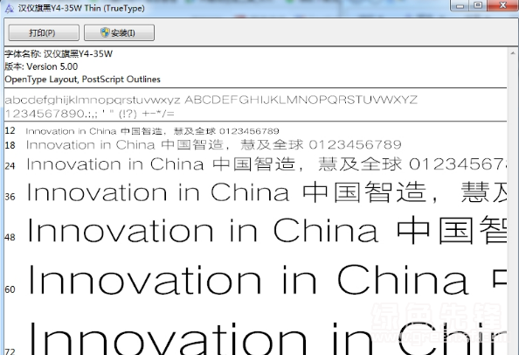This screenshot has width=519, height=355.
Task: Click the 安装(I) install button
Action: pos(119,32)
